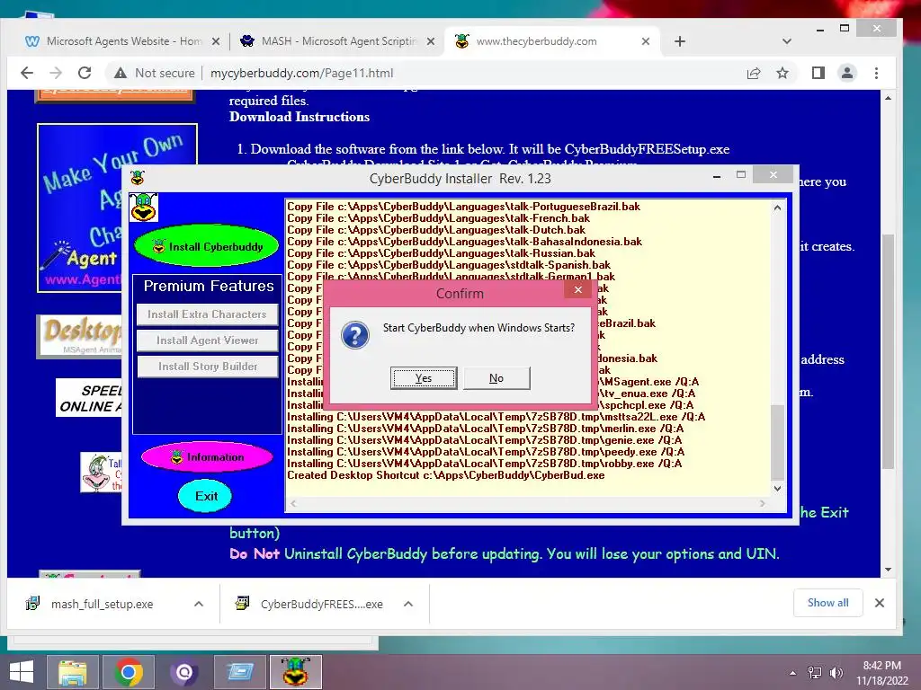Click the CyberBuddy Installer title bar icon
921x690 pixels.
138,178
